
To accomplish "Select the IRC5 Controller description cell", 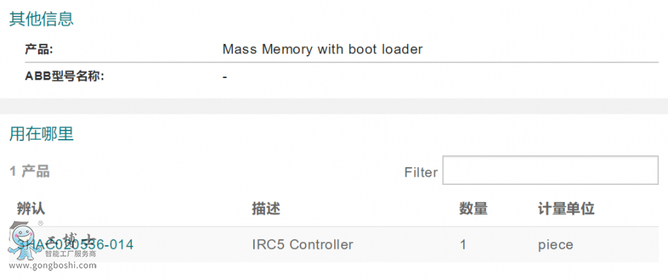I will (x=303, y=244).
